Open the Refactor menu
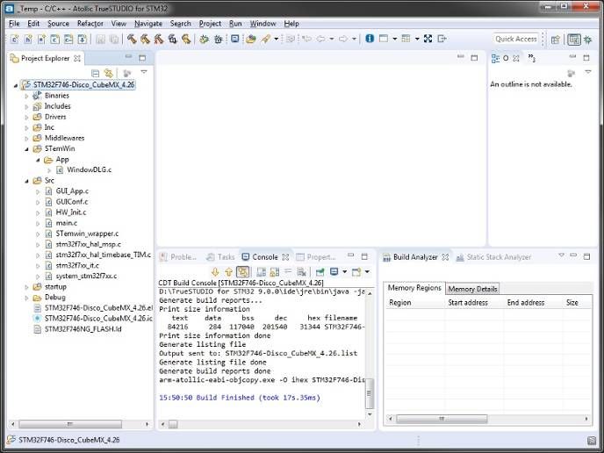 (90, 24)
